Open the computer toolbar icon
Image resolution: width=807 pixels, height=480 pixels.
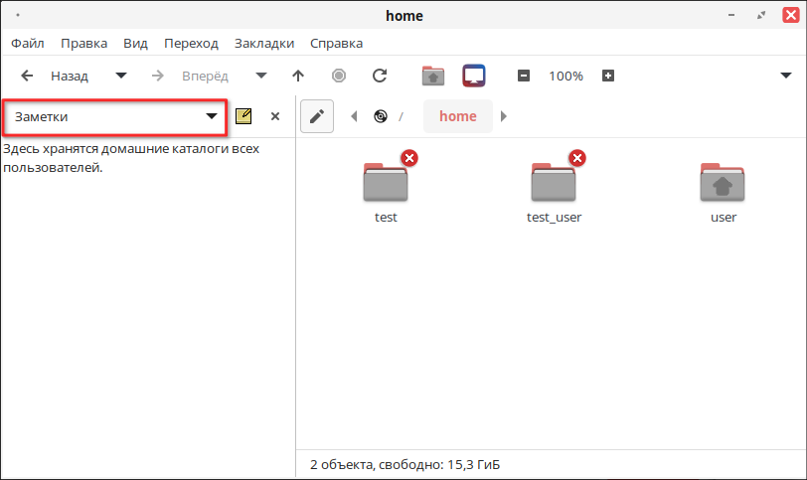coord(474,76)
